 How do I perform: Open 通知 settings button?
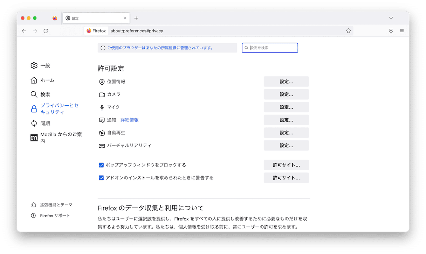pos(286,120)
